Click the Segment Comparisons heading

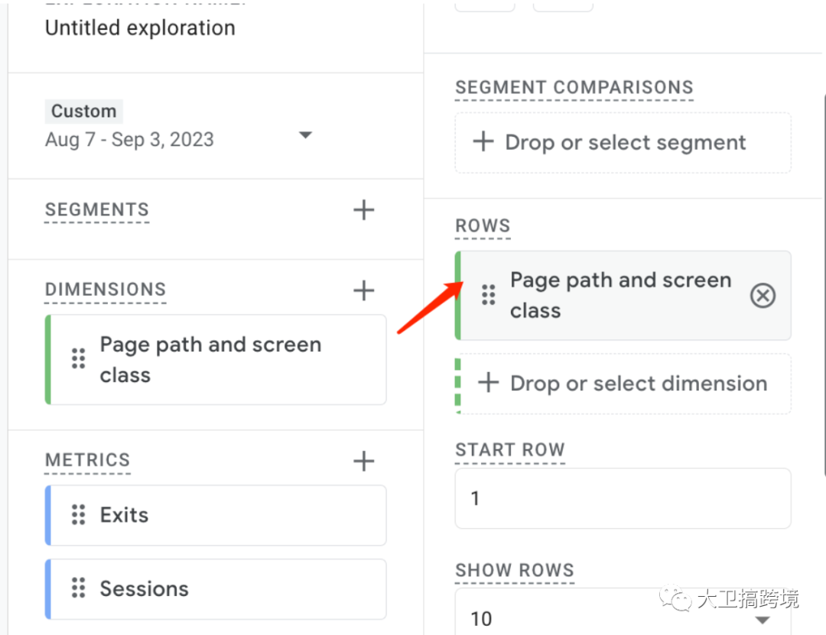coord(574,88)
